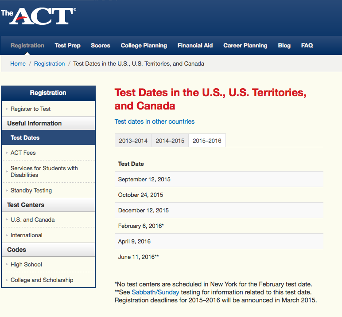Click the arrow bullet beside Standby Testing
This screenshot has width=342, height=317.
pos(7,190)
